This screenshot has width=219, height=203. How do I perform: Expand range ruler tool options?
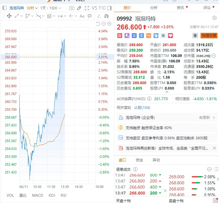coord(65,16)
